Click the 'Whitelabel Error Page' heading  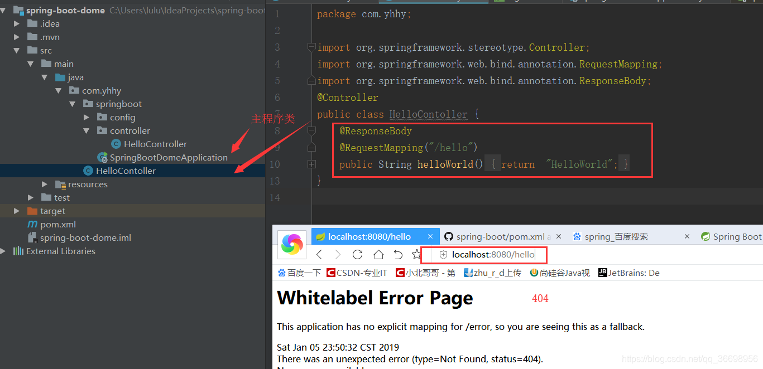click(x=375, y=298)
